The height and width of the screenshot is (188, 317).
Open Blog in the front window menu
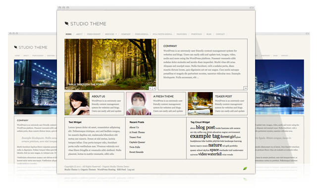(209, 34)
